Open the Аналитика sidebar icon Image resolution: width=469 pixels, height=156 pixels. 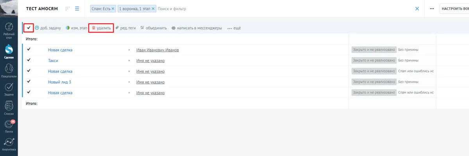coord(9,144)
